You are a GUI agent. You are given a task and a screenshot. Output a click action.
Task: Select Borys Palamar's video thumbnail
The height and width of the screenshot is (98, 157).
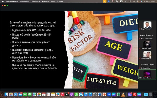(x=147, y=25)
